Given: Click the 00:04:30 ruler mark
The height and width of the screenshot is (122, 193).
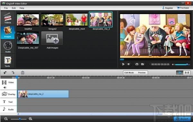Looking at the screenshot, I should tap(121, 78).
